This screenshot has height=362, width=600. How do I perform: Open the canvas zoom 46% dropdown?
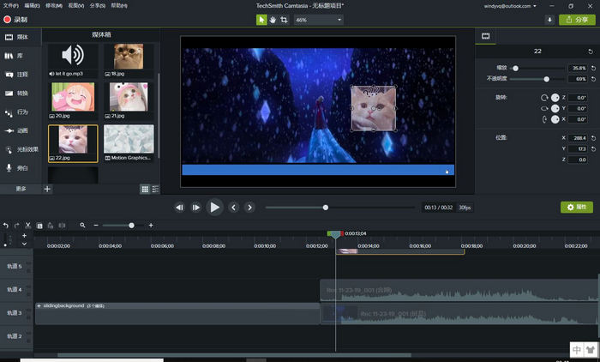click(x=318, y=20)
